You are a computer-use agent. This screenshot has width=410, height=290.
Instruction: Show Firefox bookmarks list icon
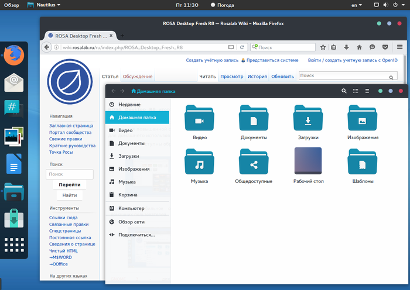tap(334, 47)
